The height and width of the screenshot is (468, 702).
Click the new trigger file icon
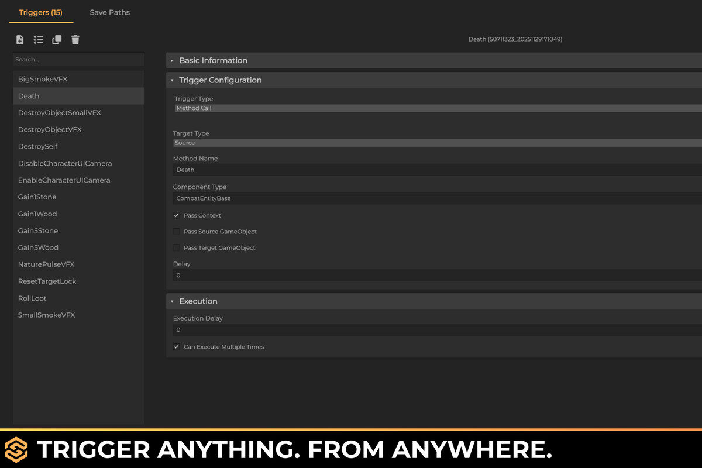[x=20, y=40]
